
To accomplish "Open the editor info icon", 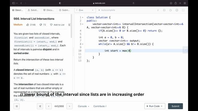I will click(158, 10).
